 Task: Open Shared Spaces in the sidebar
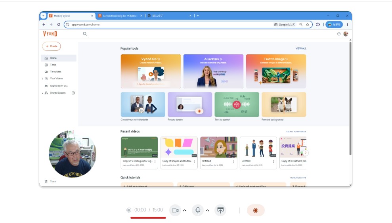pos(57,93)
